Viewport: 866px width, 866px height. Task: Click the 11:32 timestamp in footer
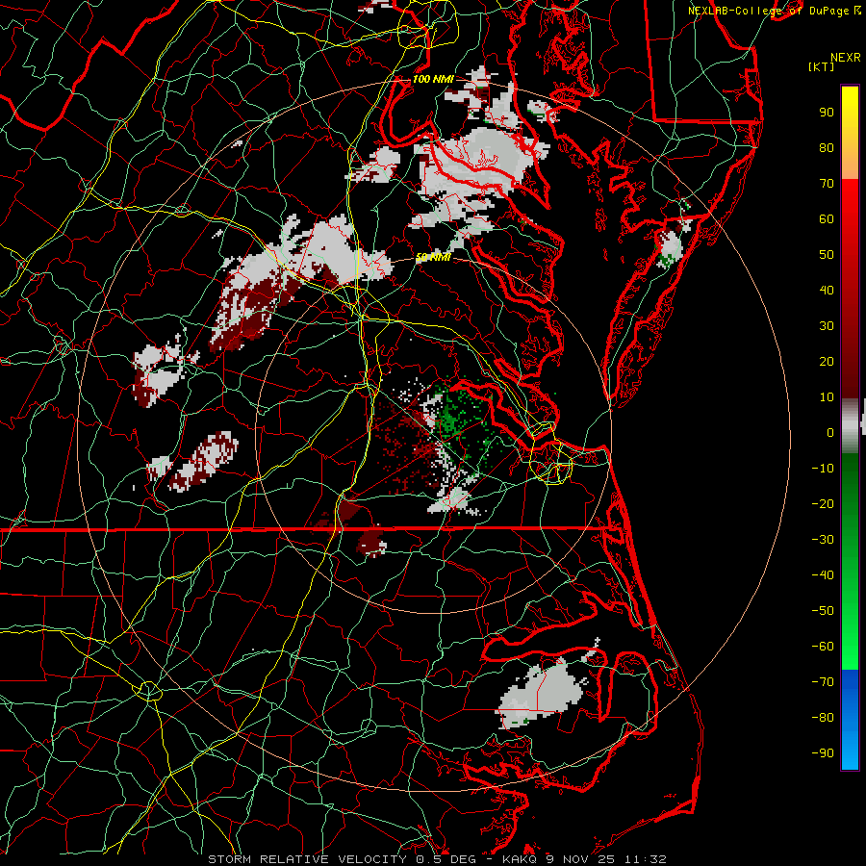click(645, 859)
